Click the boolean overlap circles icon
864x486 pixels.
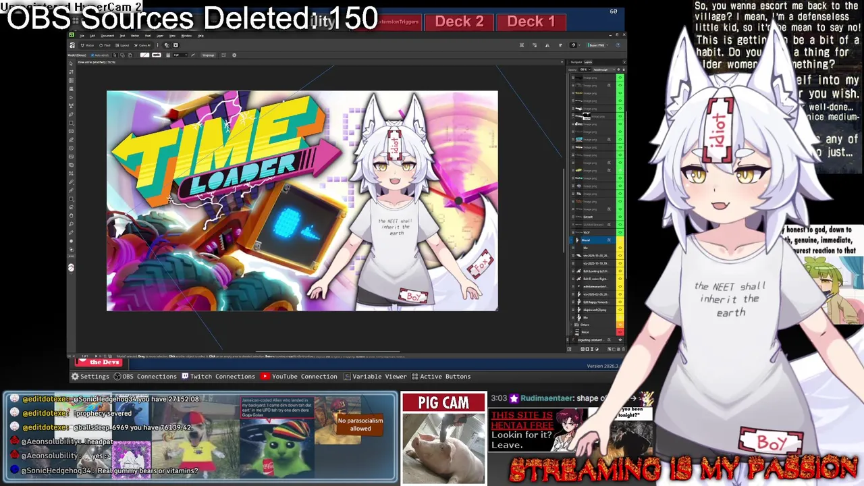(x=167, y=45)
